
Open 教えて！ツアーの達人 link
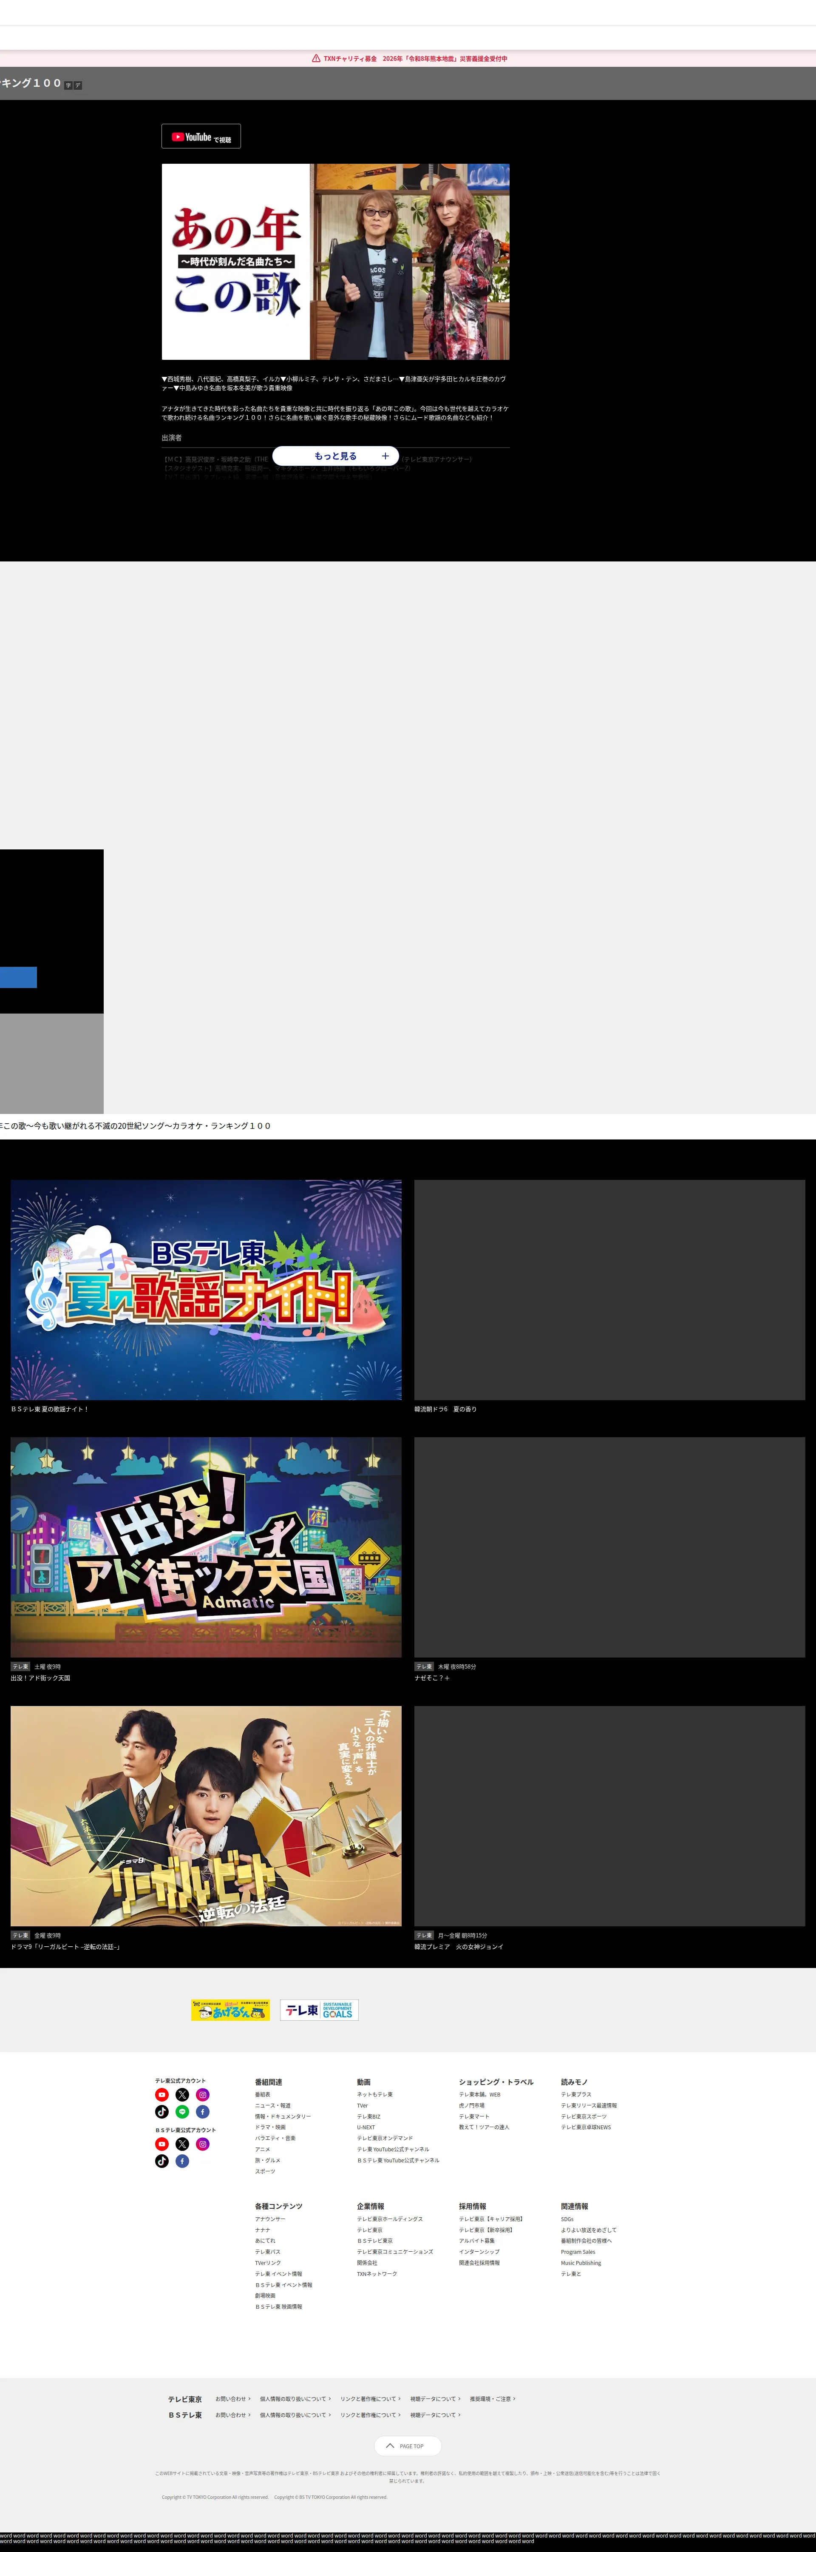484,2127
